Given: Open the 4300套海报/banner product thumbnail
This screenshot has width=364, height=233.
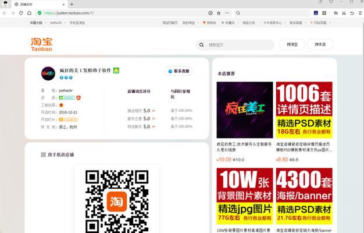Looking at the screenshot, I should (x=304, y=196).
